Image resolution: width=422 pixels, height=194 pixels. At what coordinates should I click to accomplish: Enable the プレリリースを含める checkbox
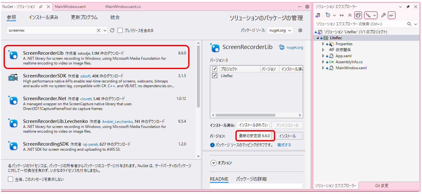point(120,30)
